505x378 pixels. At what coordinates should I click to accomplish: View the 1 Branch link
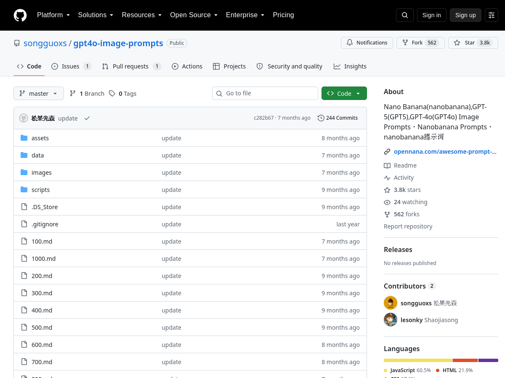87,94
